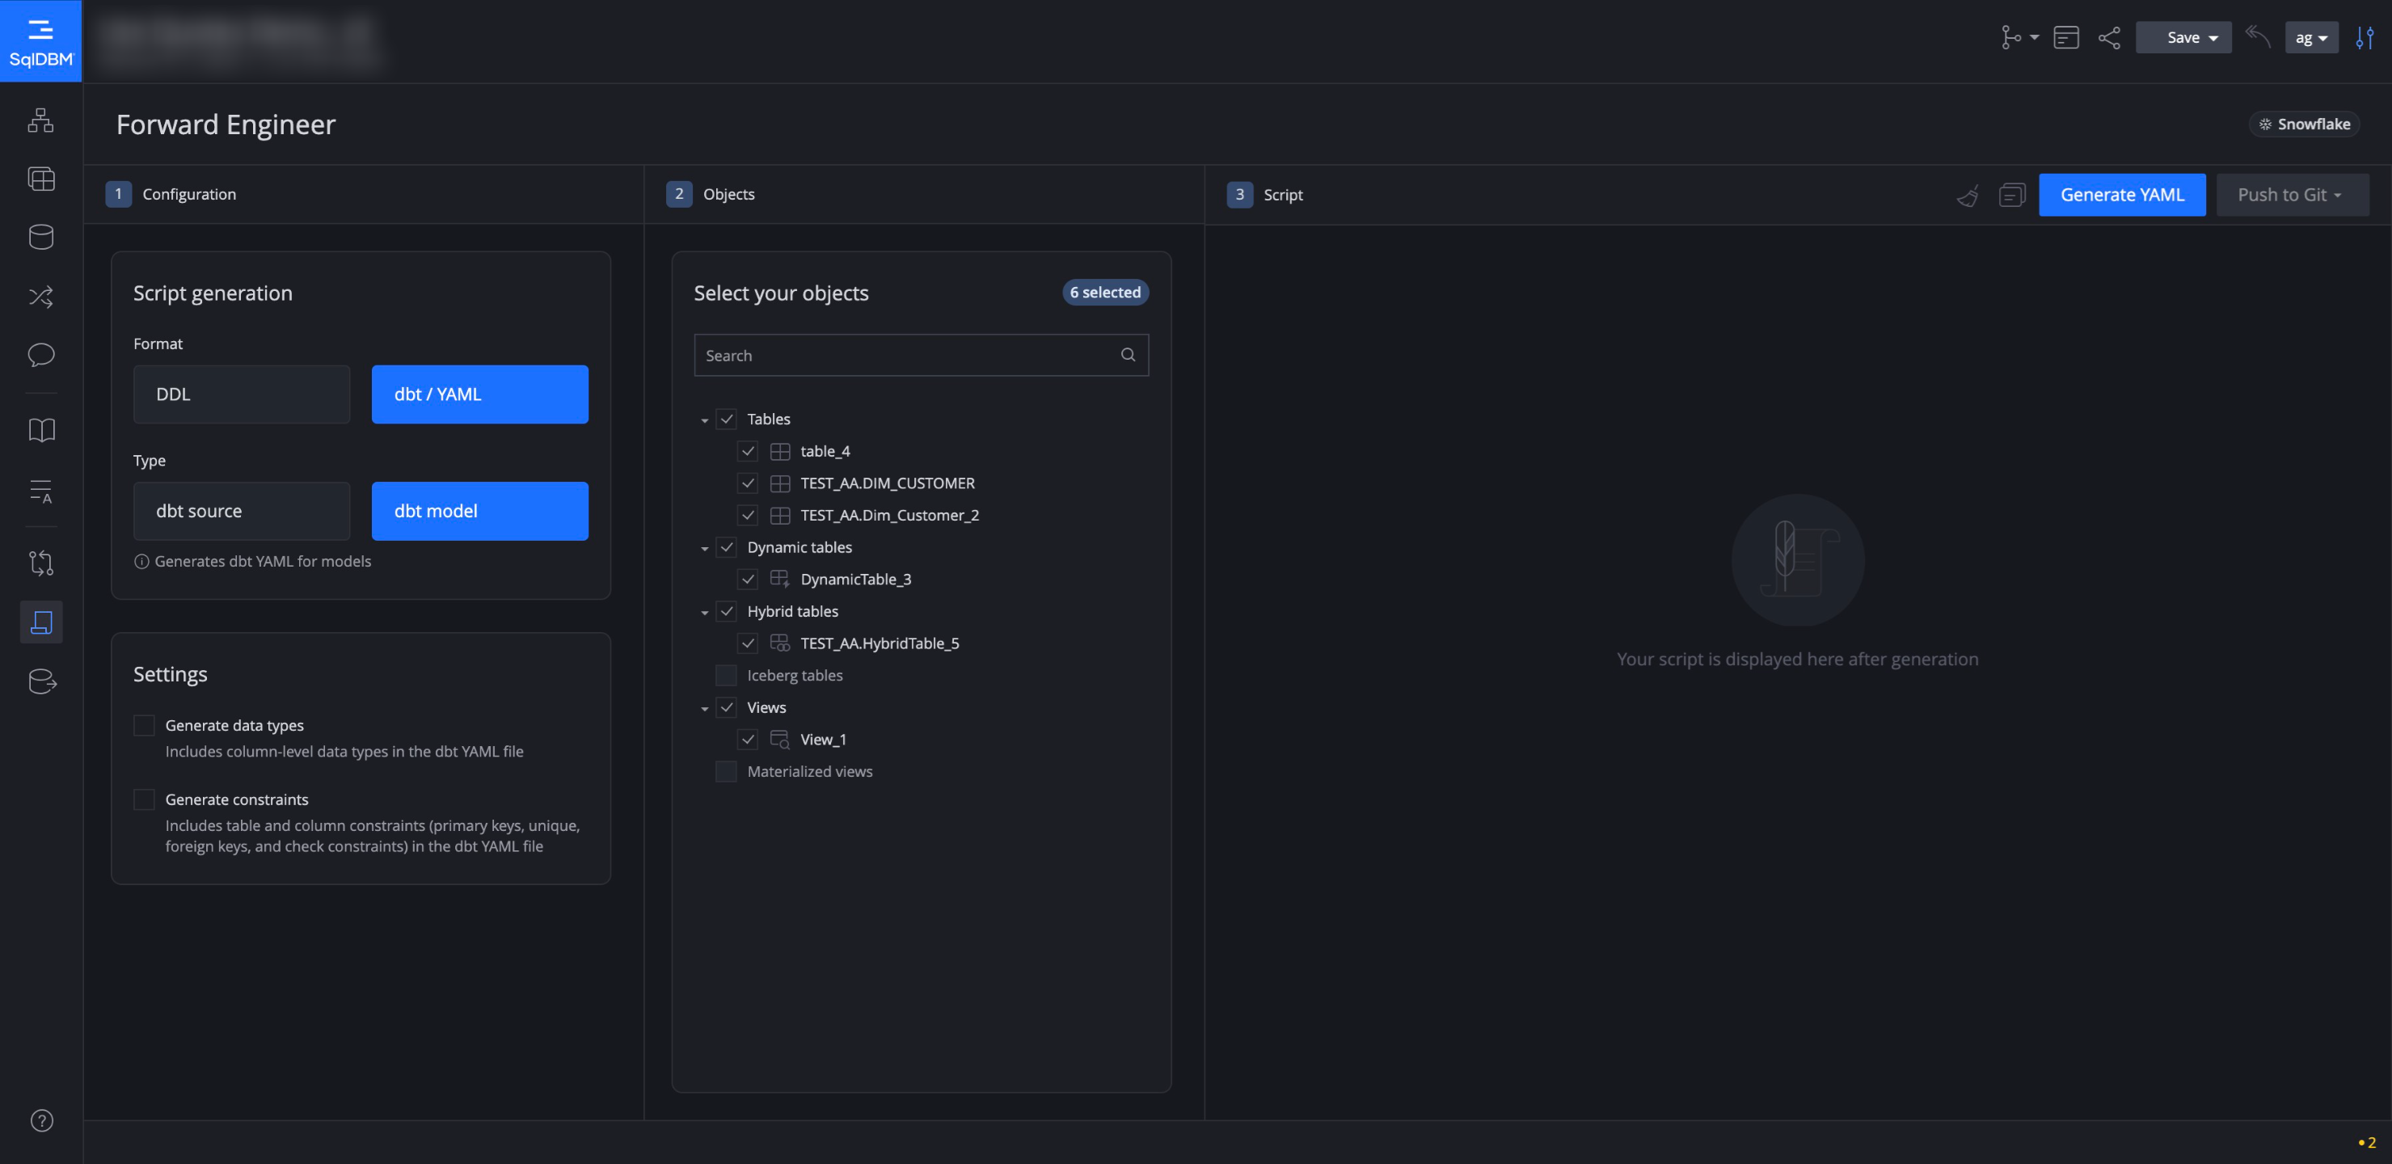The image size is (2392, 1164).
Task: Click the Generate YAML button
Action: (2122, 195)
